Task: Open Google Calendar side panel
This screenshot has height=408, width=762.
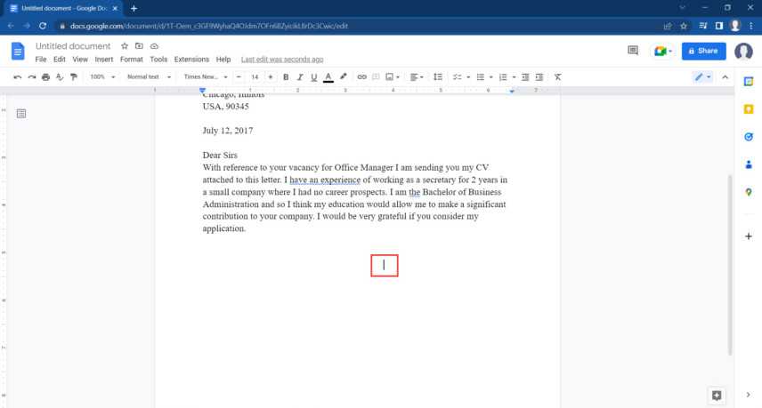Action: click(x=749, y=82)
